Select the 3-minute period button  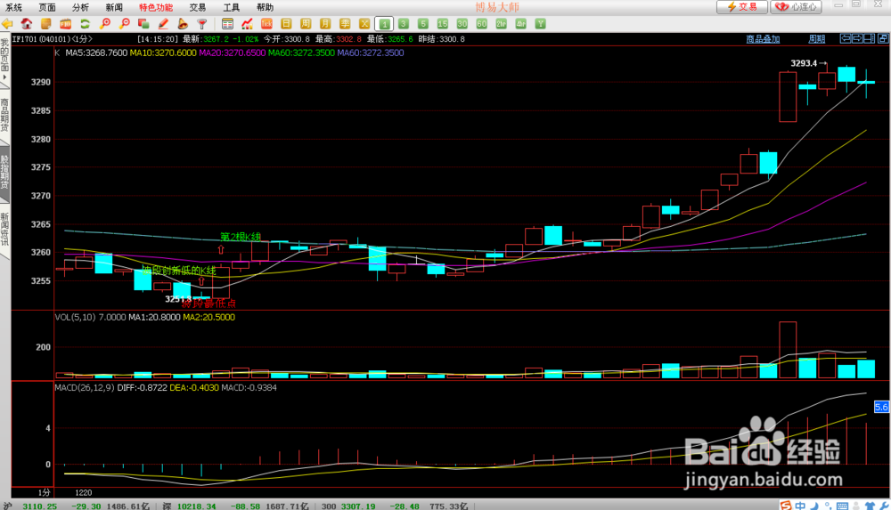(x=404, y=24)
